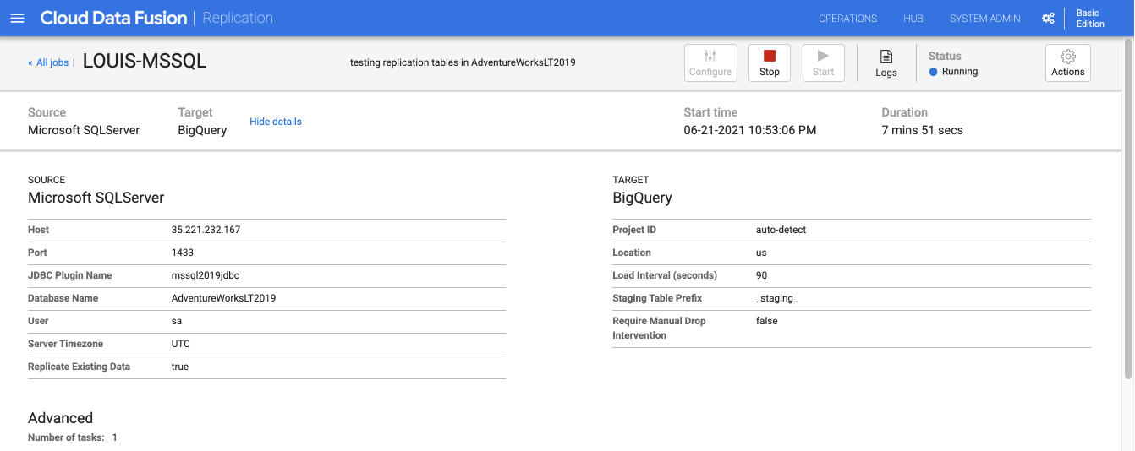The image size is (1135, 451).
Task: Click the Start time value 06-21-2021 10:53:06 PM
Action: [x=750, y=130]
